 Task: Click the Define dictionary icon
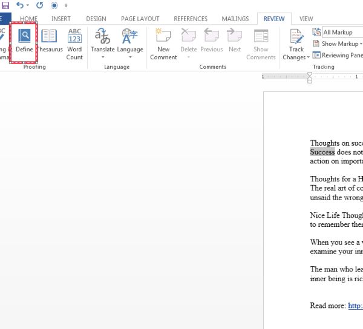click(x=24, y=36)
